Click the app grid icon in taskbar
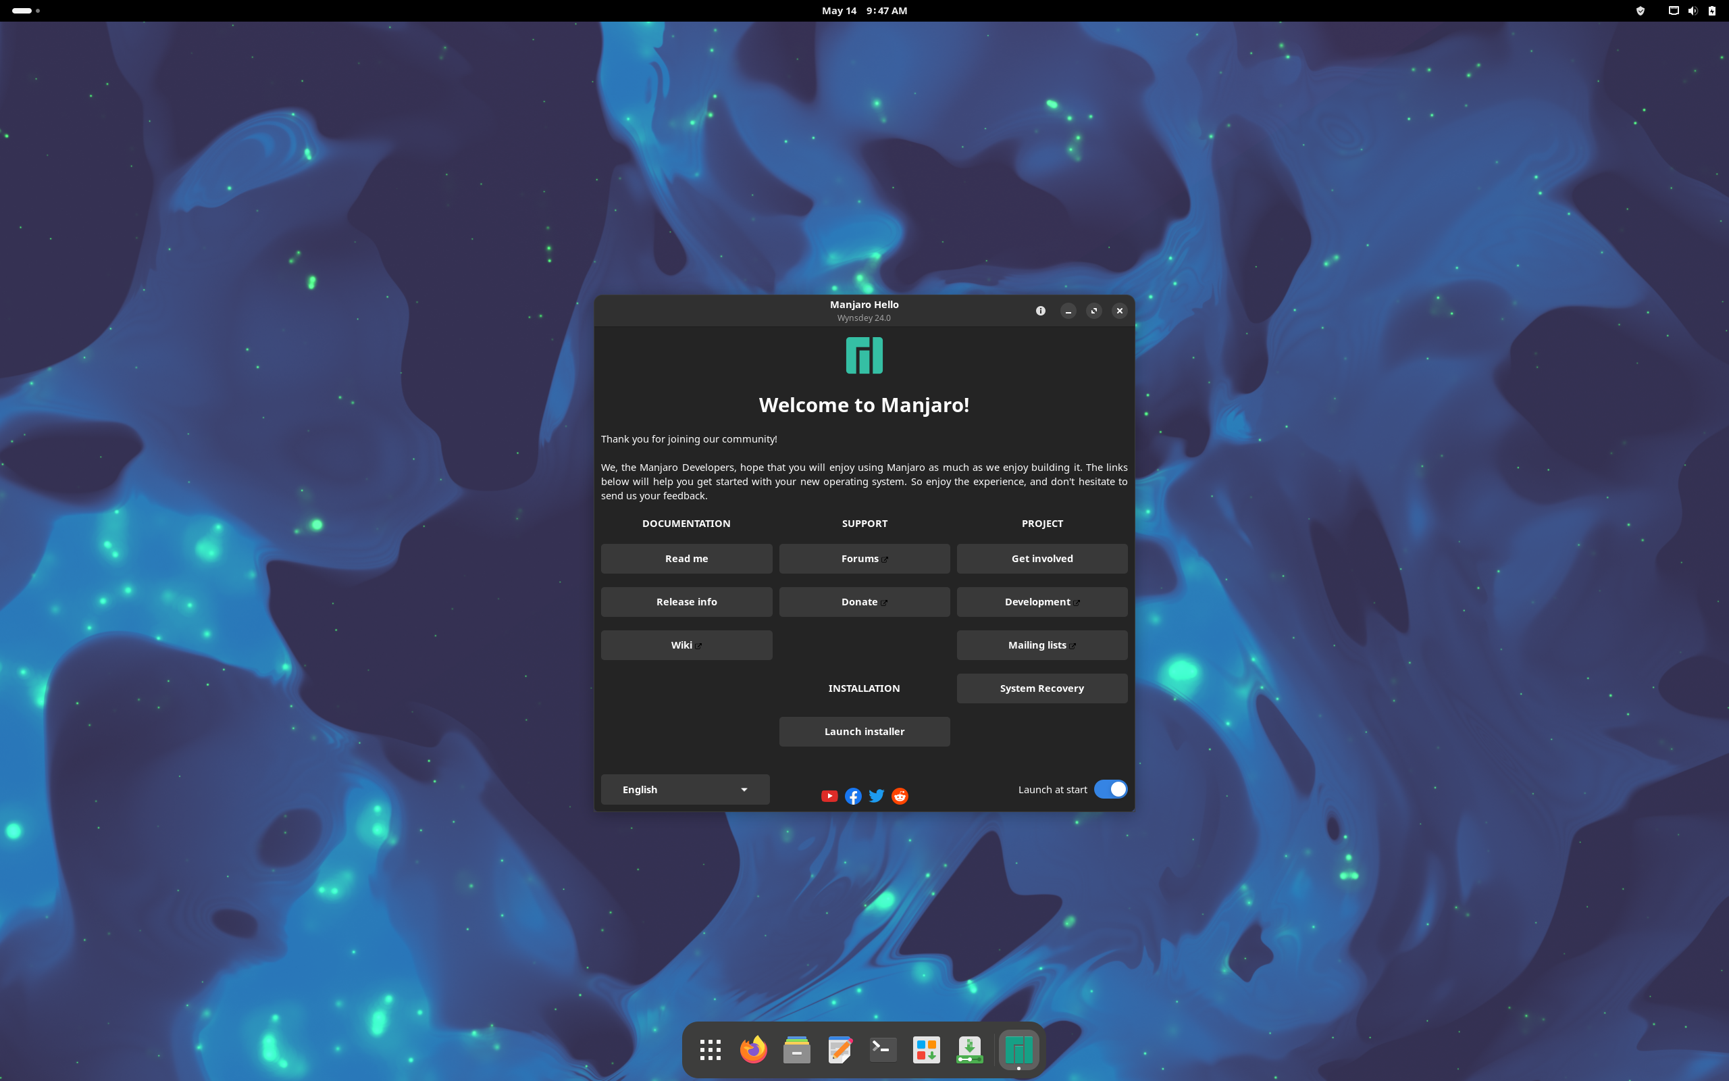This screenshot has width=1729, height=1081. (x=710, y=1049)
